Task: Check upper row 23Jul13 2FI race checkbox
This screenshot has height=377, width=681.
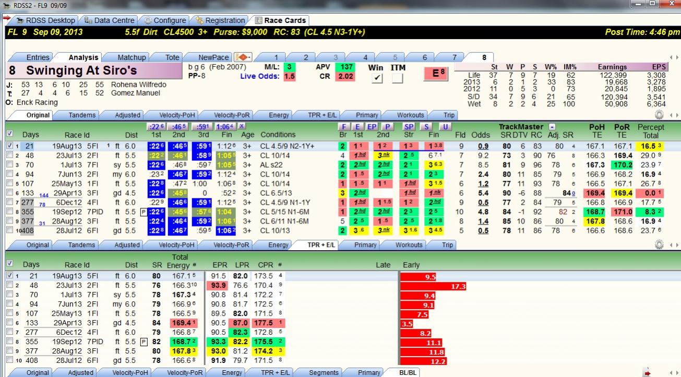Action: [9, 156]
